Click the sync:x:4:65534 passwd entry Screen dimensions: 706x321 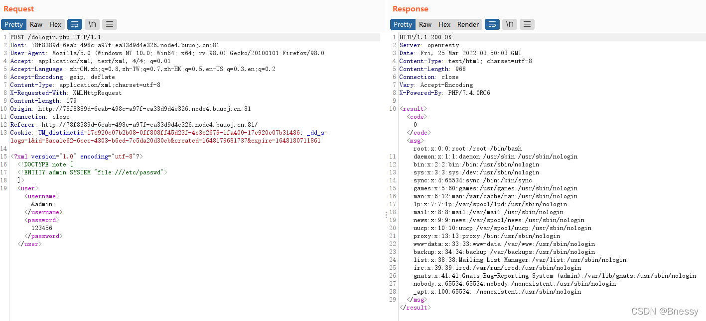[x=472, y=180]
